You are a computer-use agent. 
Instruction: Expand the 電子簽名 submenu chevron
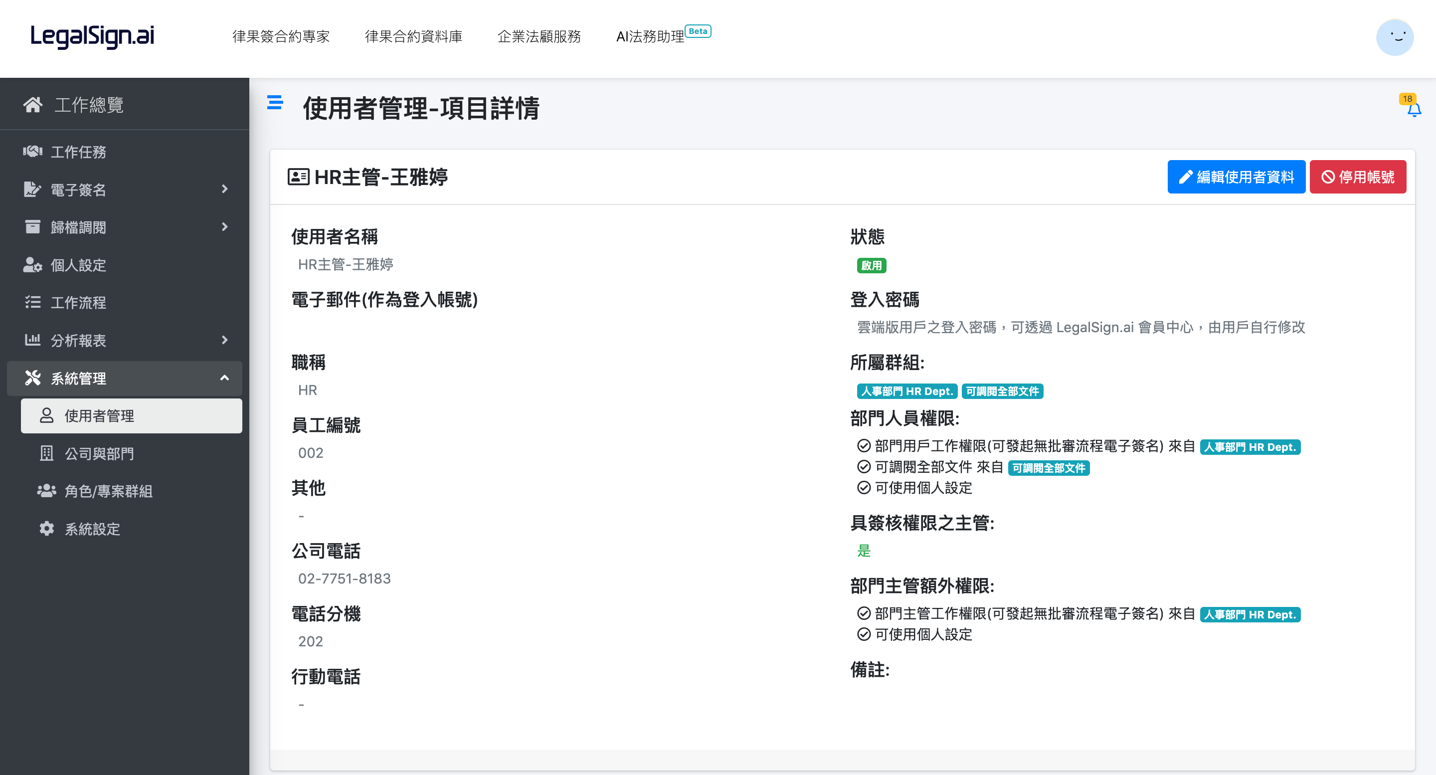(225, 189)
